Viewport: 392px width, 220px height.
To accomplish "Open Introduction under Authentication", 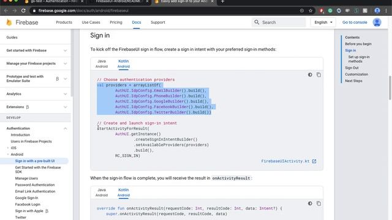I will click(20, 135).
